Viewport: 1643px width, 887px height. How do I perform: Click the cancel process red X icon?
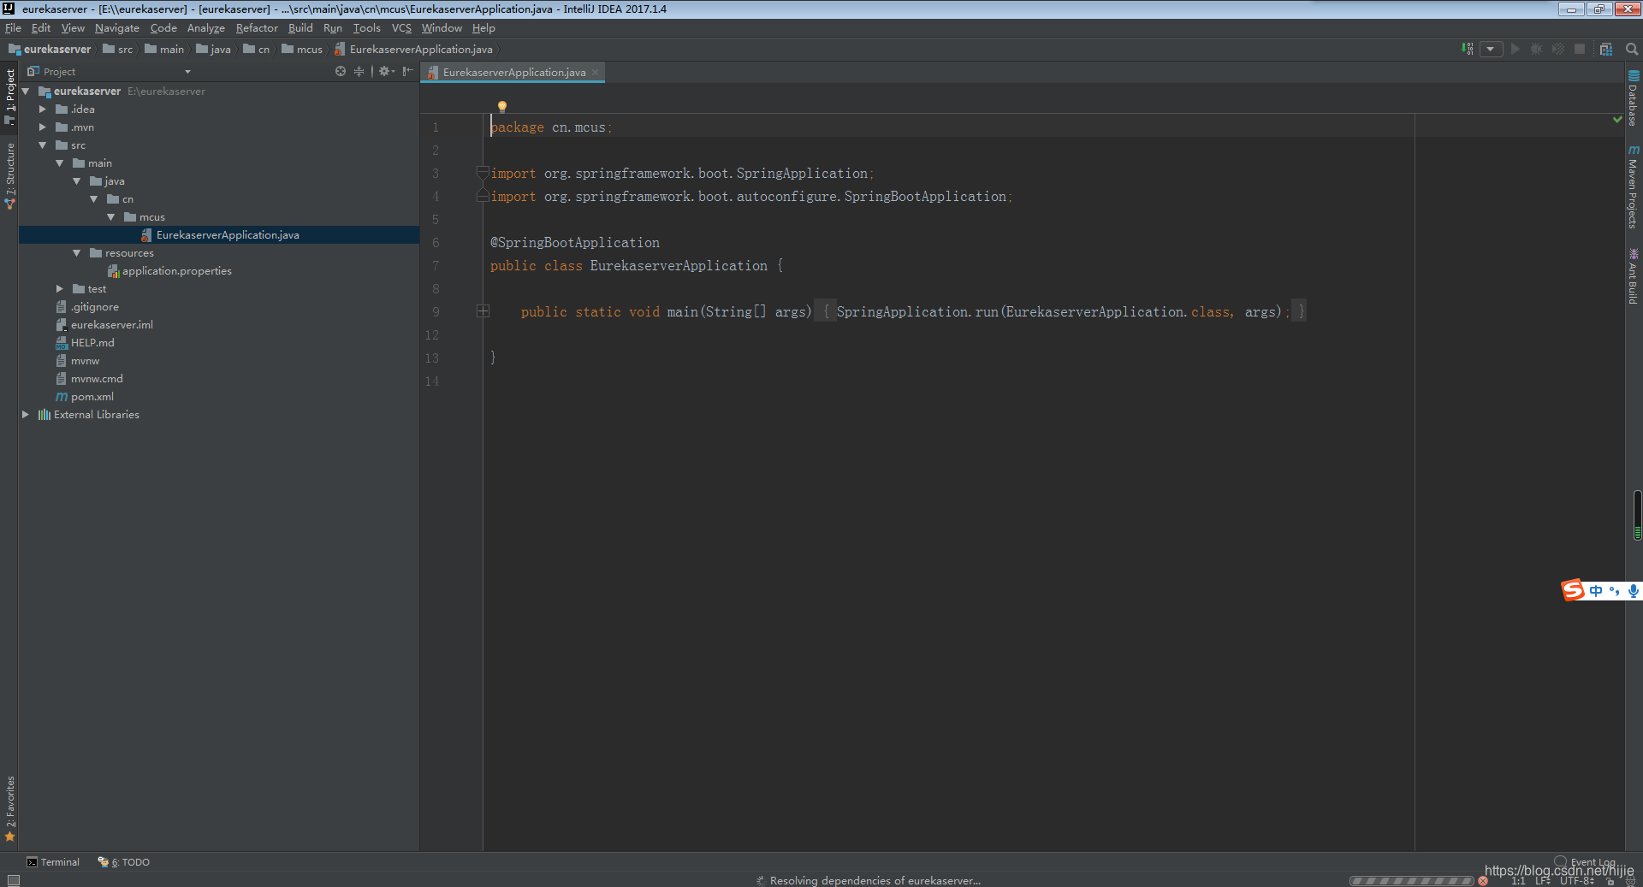pyautogui.click(x=1483, y=880)
